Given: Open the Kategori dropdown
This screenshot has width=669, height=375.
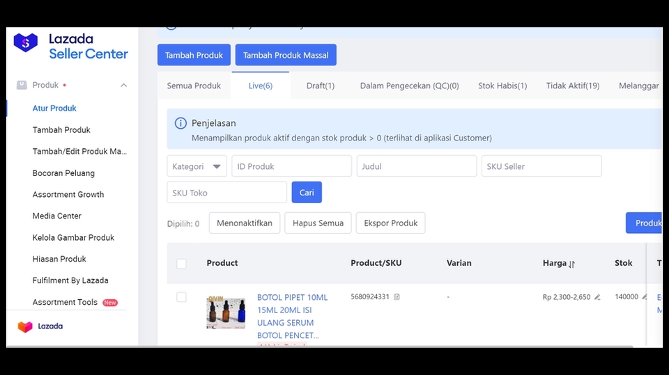Looking at the screenshot, I should [197, 166].
